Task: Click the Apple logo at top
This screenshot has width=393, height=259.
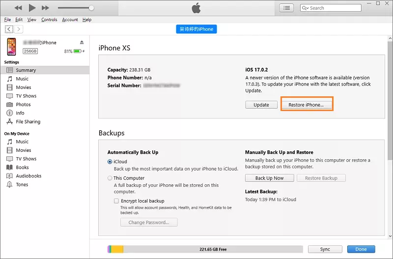Action: tap(196, 8)
